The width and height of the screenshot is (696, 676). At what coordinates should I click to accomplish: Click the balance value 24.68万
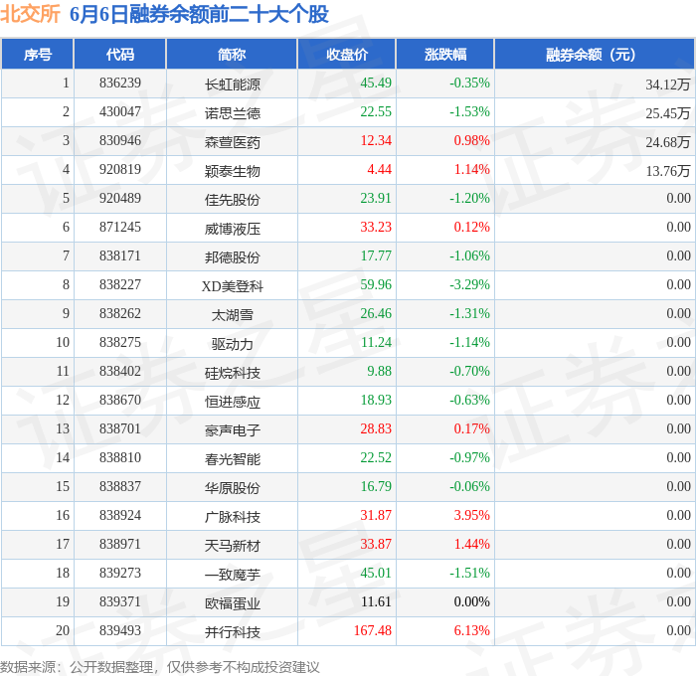(667, 142)
